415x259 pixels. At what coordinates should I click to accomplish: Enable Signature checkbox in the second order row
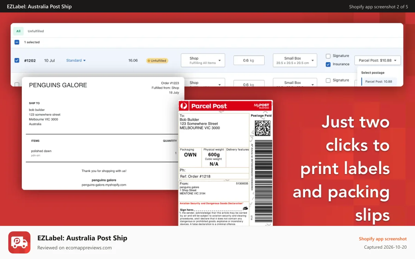pyautogui.click(x=328, y=80)
